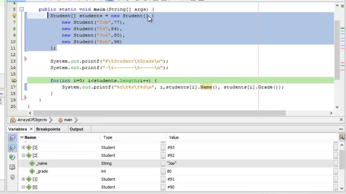Open the type editor button for [0]
This screenshot has width=346, height=194.
coord(163,187)
